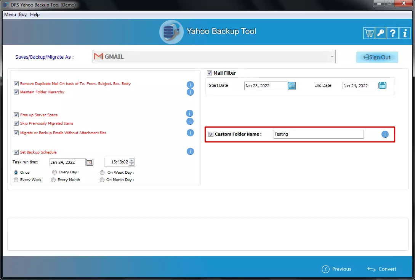Click the shopping cart buy icon
The image size is (415, 280).
(369, 33)
